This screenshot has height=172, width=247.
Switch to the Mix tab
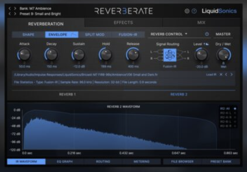[x=201, y=23]
